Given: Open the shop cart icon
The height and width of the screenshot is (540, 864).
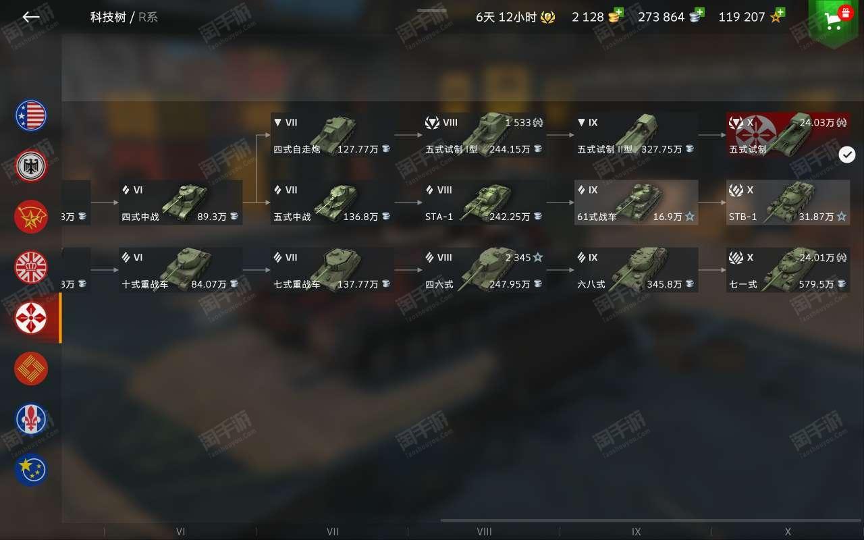Looking at the screenshot, I should click(x=835, y=22).
